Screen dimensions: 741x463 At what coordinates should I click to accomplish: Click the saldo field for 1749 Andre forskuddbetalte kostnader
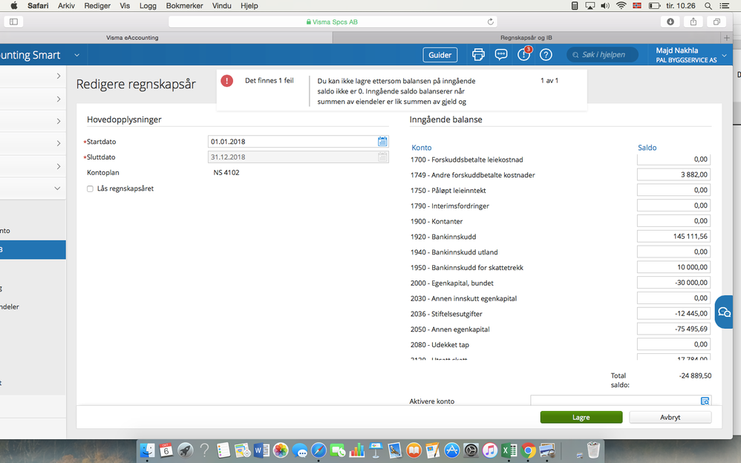pos(673,174)
